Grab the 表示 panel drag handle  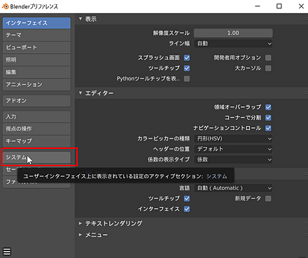pos(305,19)
